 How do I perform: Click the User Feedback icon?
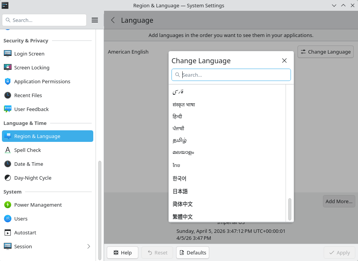(x=8, y=109)
